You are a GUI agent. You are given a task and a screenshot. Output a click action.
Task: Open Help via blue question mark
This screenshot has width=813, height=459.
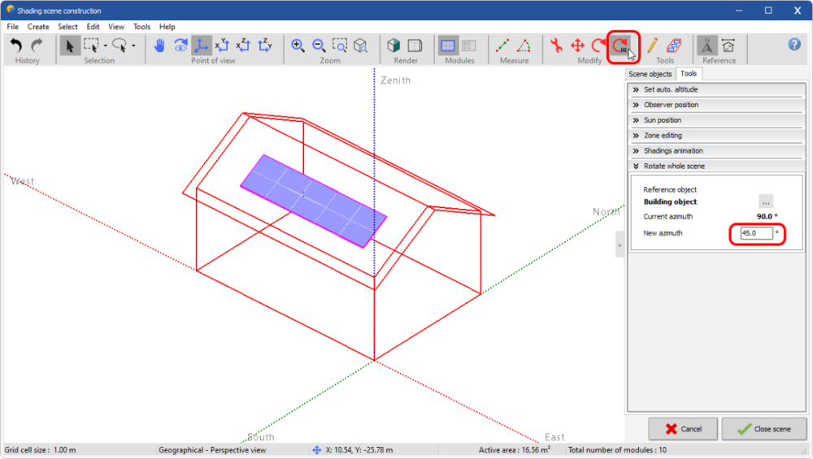[794, 45]
